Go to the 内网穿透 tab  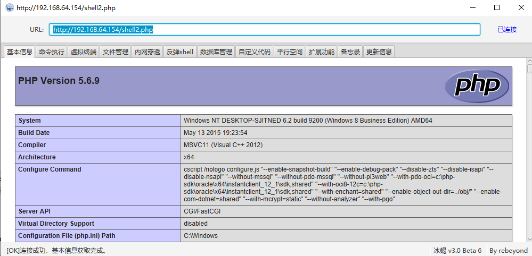148,52
